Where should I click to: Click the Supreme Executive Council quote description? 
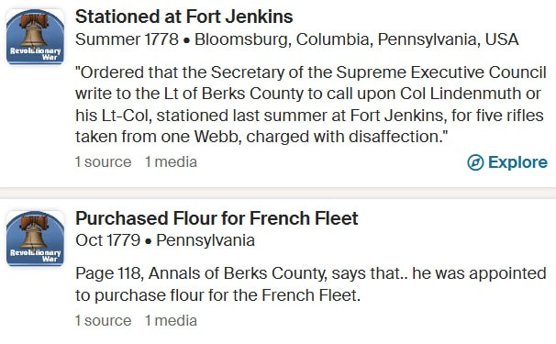click(311, 105)
